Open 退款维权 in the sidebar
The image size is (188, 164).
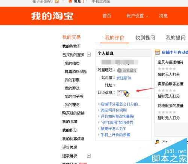[70, 156]
